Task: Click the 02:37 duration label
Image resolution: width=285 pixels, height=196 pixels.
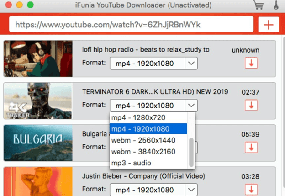Action: pos(250,92)
